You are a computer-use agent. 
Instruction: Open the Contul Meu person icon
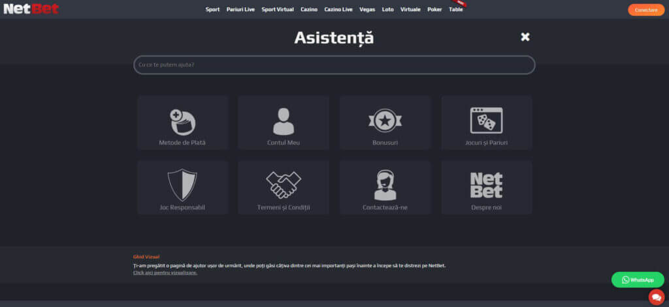pyautogui.click(x=284, y=121)
